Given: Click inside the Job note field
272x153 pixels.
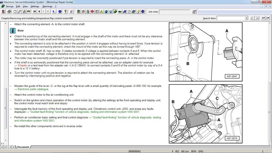Looking at the screenshot, I should pos(175,12).
